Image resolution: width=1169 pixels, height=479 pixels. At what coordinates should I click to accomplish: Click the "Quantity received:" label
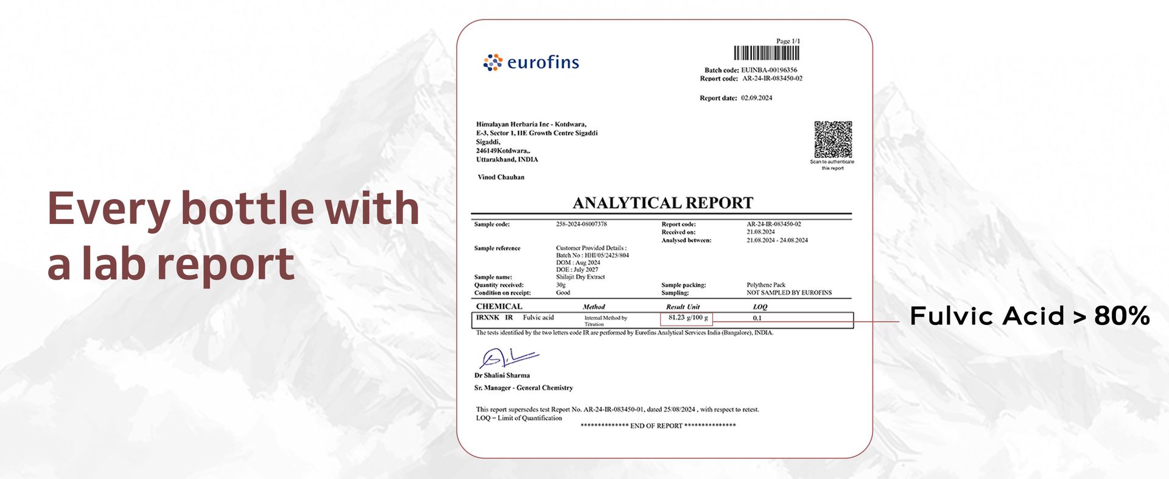(499, 285)
